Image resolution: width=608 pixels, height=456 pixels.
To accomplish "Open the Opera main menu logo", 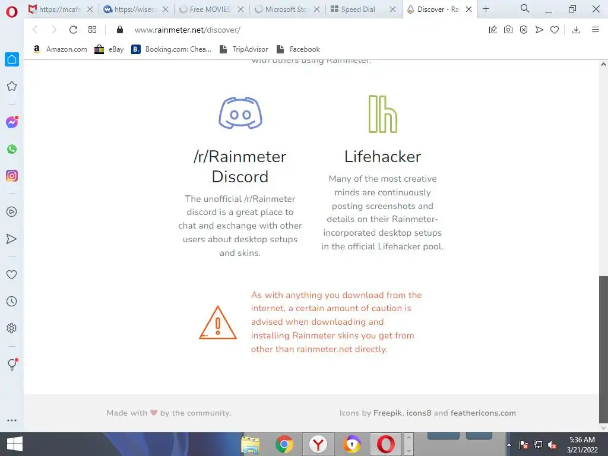I will click(x=12, y=12).
